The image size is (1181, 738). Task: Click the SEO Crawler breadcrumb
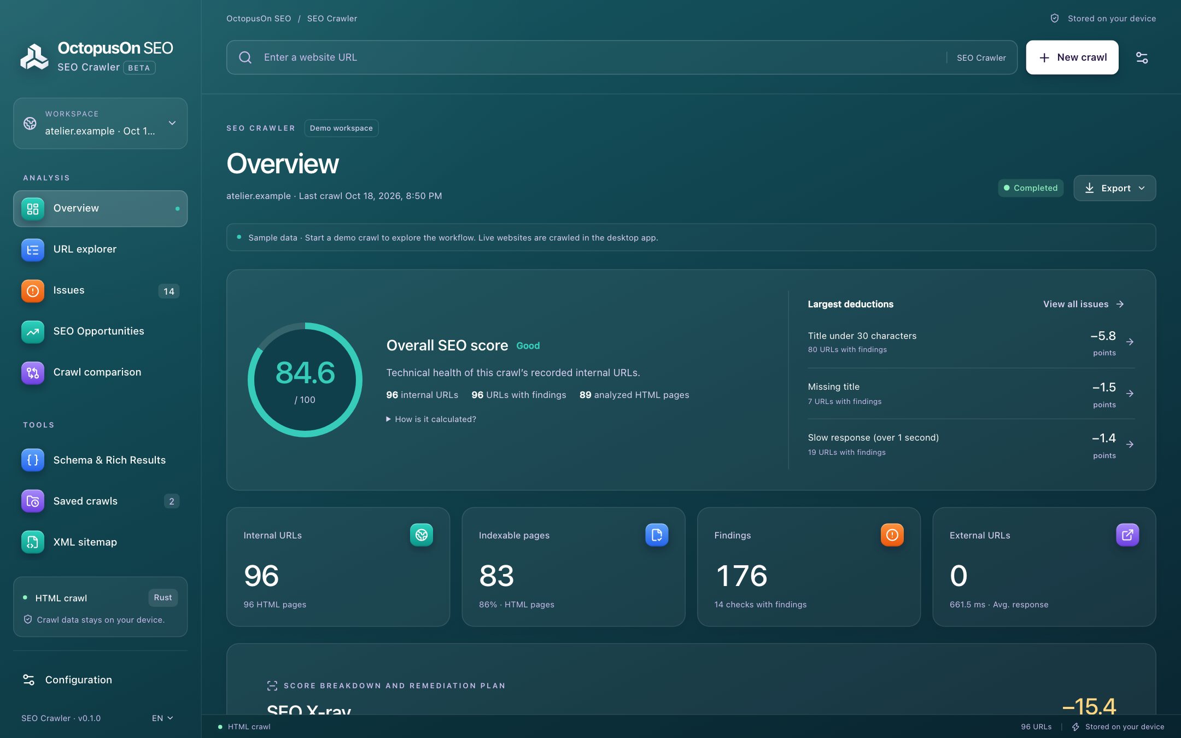[x=332, y=19]
